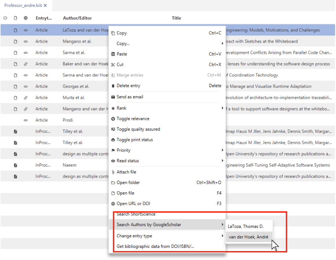
Task: Click the Copy icon in context menu
Action: 113,33
